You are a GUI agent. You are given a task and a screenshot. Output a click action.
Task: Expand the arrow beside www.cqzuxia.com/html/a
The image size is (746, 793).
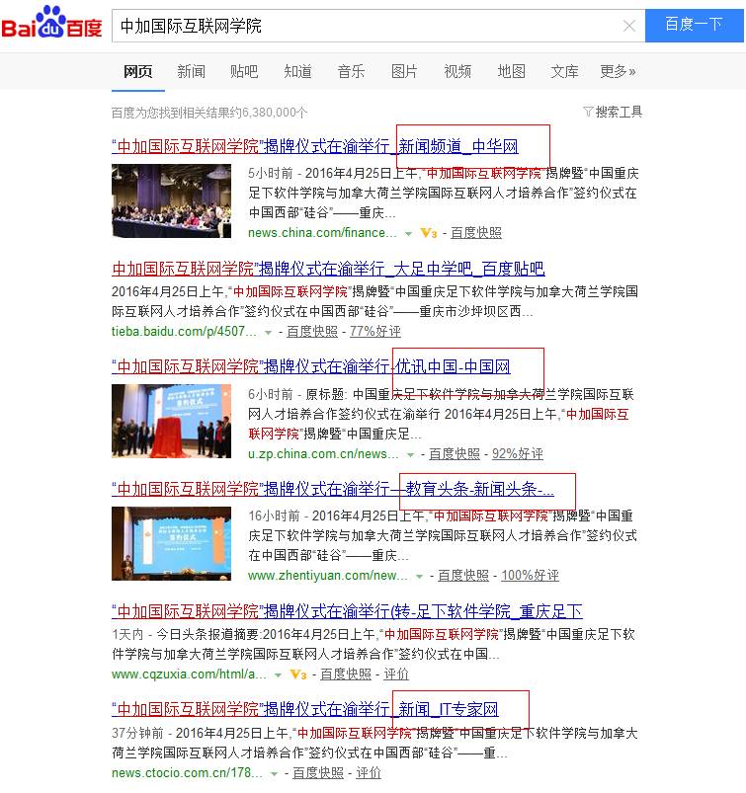click(278, 675)
